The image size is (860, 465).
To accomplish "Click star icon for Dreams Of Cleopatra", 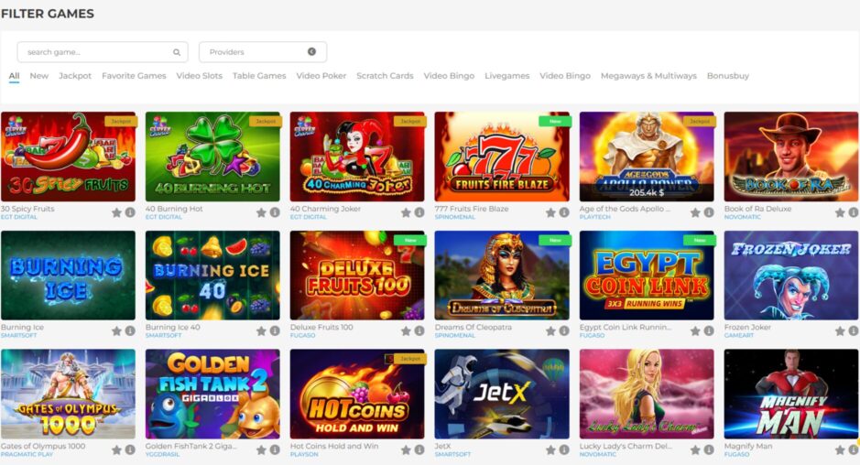I will coord(550,331).
